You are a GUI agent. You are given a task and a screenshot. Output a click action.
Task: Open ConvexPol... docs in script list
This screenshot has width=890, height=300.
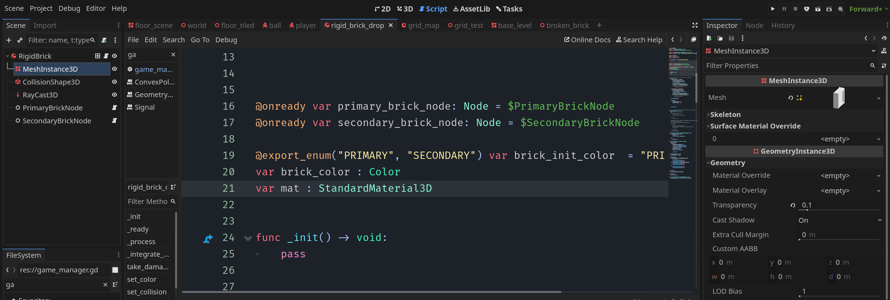click(x=152, y=82)
